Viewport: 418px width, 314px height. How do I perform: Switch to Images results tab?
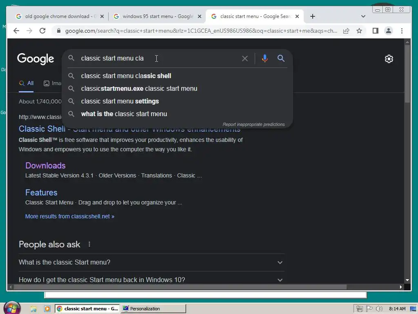pyautogui.click(x=53, y=83)
